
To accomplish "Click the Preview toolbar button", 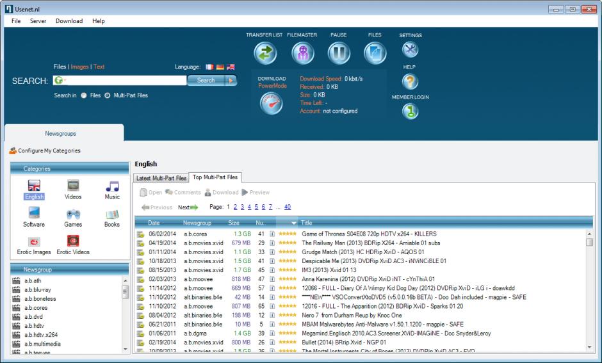I will (x=256, y=192).
